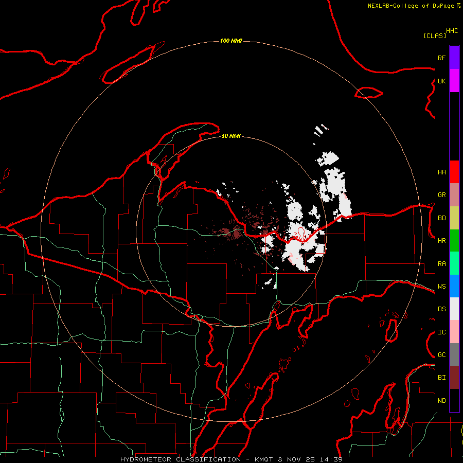Click the 50 NMI range ring label
This screenshot has width=463, height=463.
[x=231, y=136]
